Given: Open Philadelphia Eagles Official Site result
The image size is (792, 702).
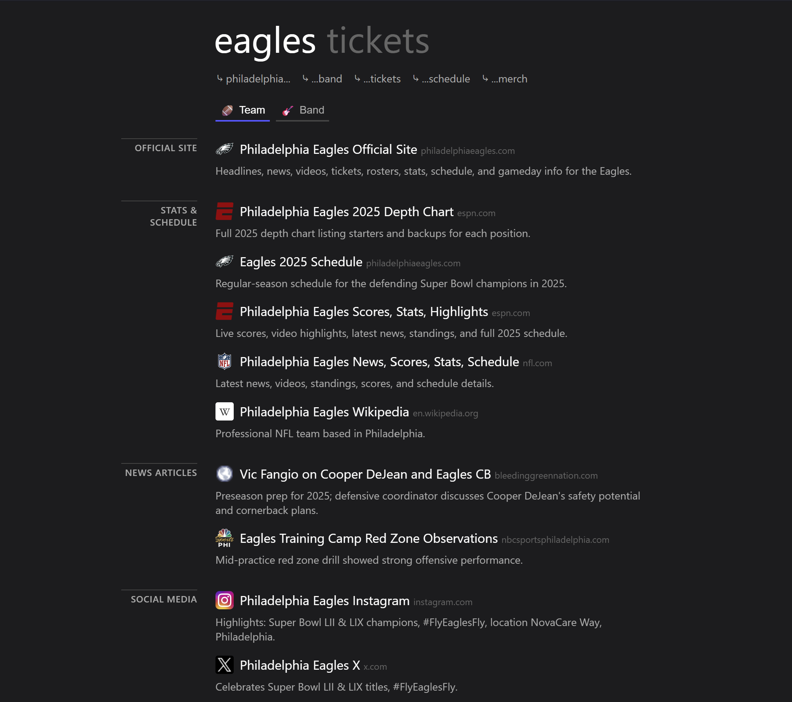Looking at the screenshot, I should pos(328,149).
